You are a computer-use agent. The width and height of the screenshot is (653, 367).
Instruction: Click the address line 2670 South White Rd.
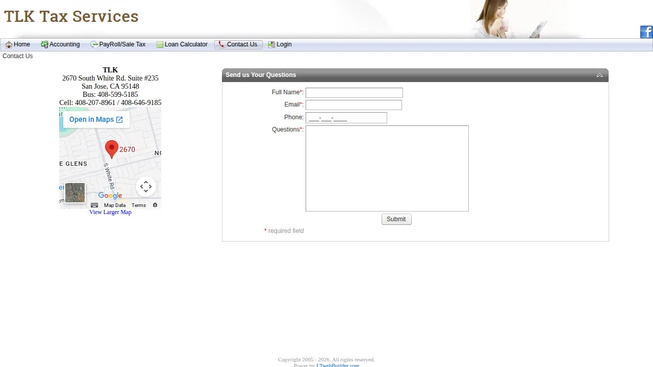[110, 78]
